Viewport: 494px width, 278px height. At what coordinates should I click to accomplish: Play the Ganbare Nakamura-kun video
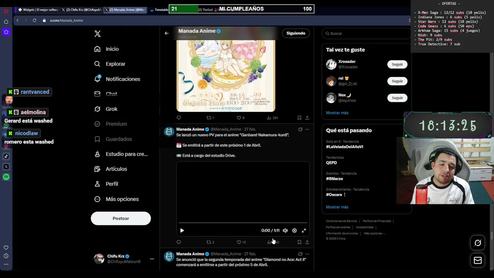[182, 231]
